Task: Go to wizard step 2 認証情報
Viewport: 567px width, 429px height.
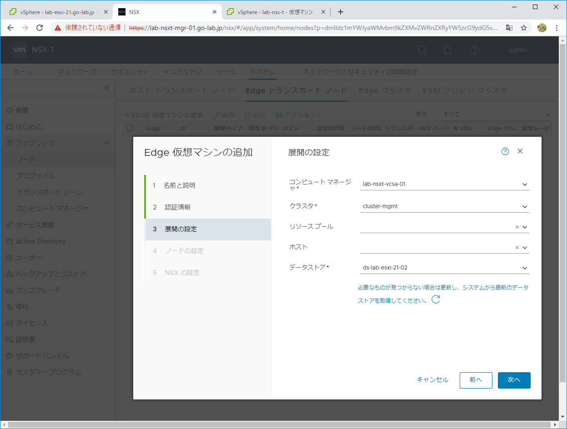Action: [x=208, y=207]
